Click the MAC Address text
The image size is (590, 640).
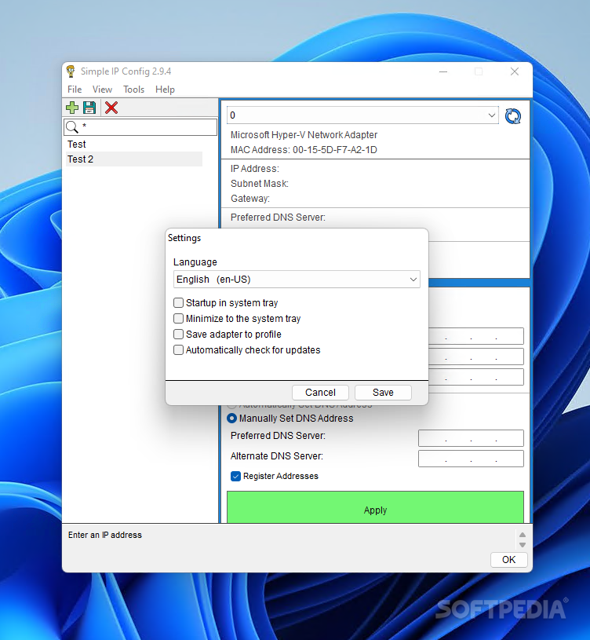point(304,150)
